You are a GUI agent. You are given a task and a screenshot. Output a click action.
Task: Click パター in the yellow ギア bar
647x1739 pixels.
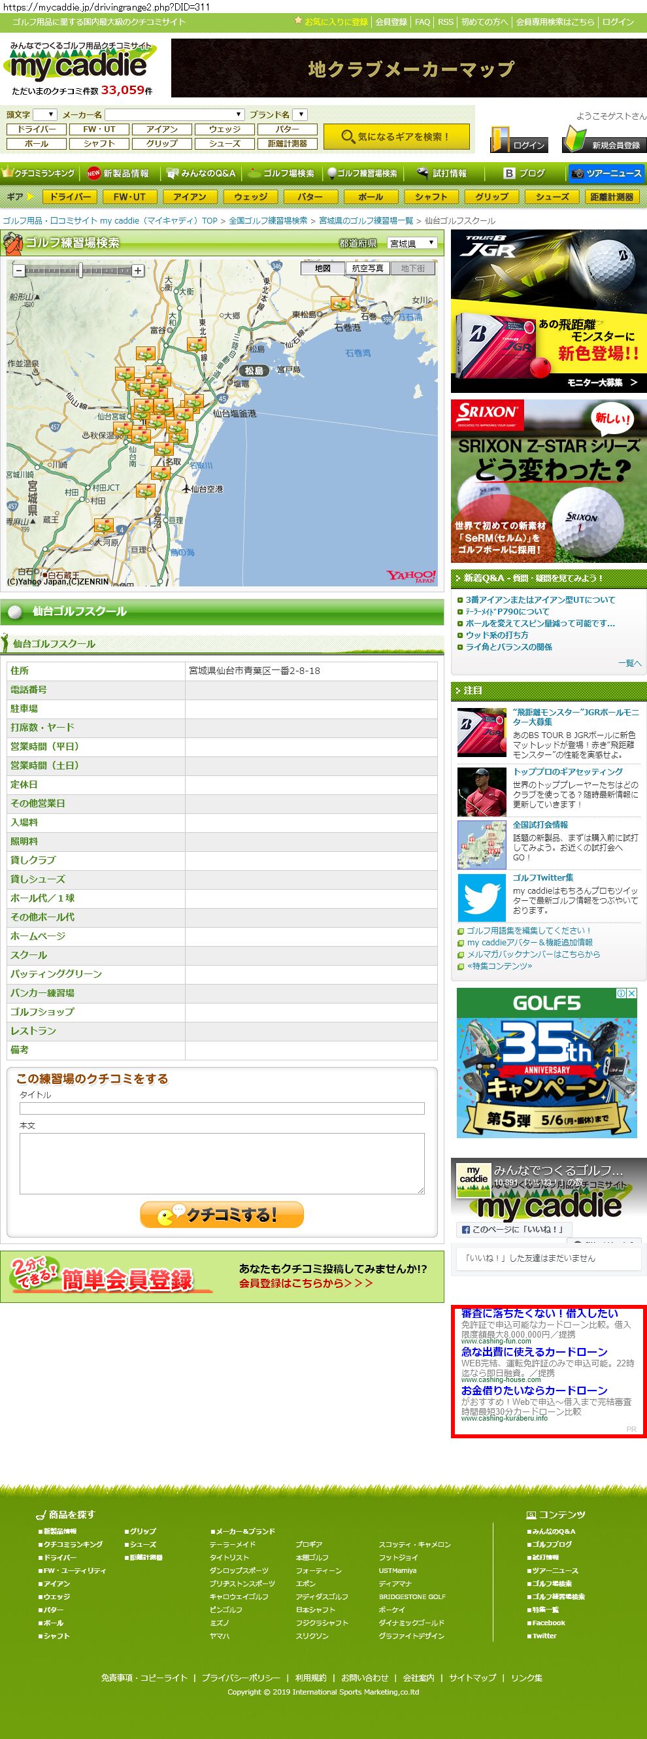click(x=310, y=197)
